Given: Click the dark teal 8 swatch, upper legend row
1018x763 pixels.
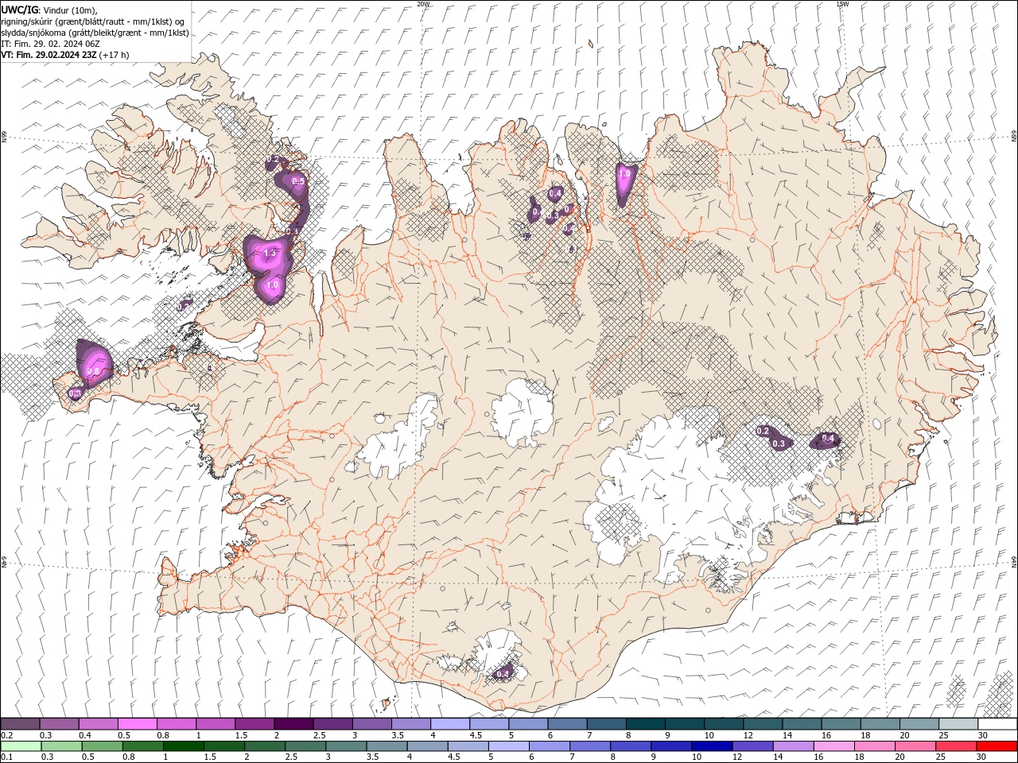Looking at the screenshot, I should coord(646,724).
